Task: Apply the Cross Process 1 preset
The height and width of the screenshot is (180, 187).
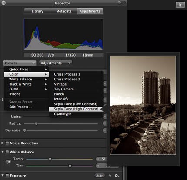Action: click(76, 74)
